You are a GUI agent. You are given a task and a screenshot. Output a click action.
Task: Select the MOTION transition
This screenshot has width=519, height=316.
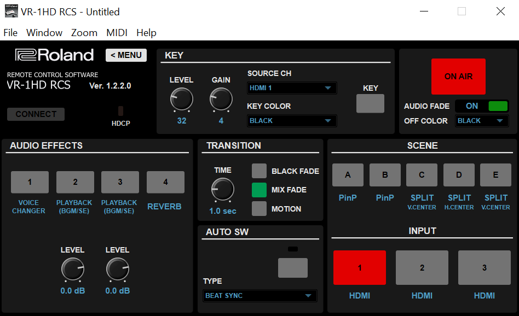coord(259,209)
